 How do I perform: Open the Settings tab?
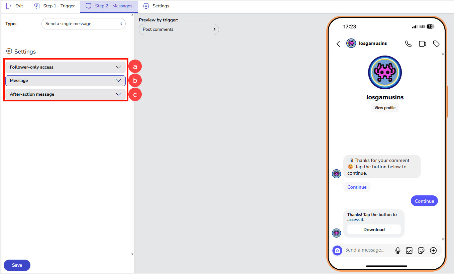pos(156,6)
